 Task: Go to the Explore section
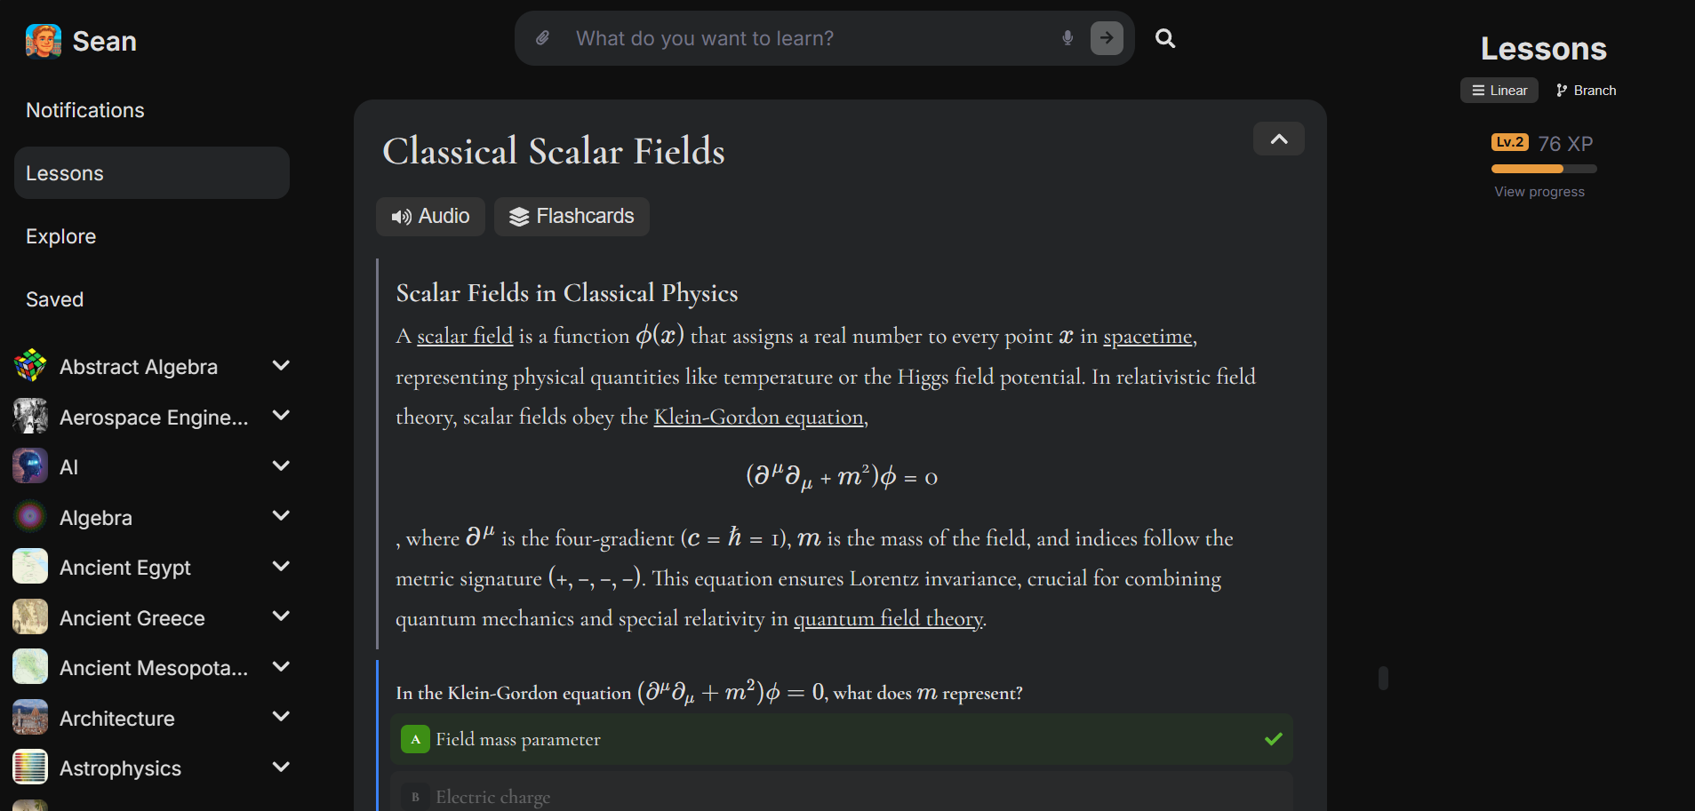click(61, 236)
